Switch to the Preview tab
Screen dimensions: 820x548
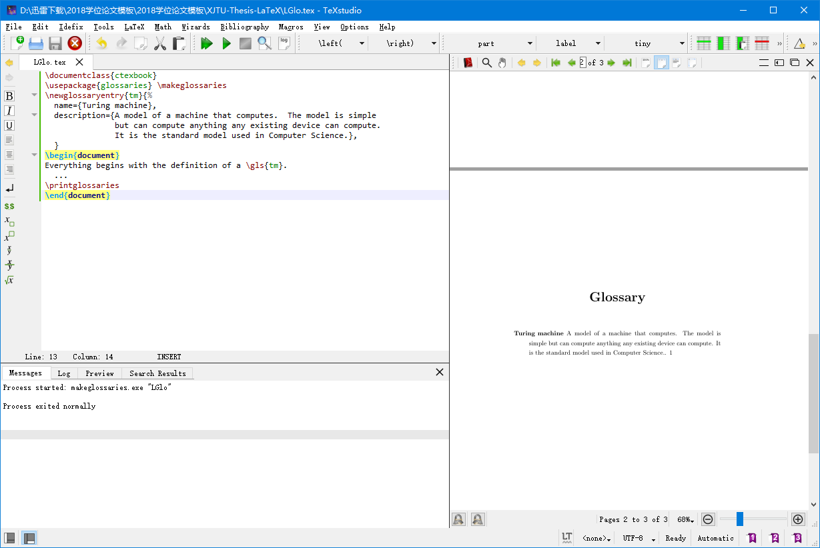[x=99, y=373]
